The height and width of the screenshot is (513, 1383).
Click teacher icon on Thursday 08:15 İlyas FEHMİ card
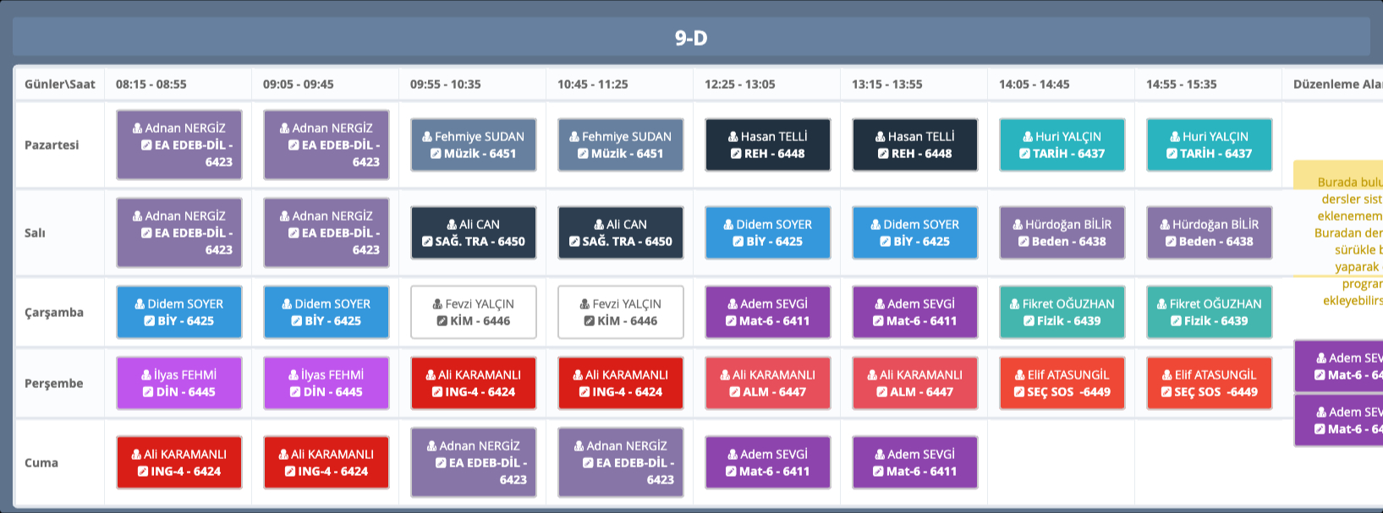pos(147,375)
